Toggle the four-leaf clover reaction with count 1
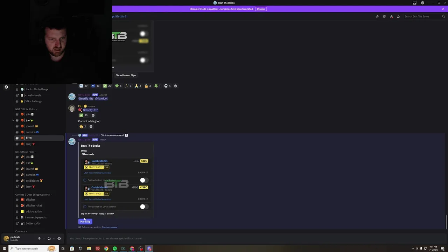Viewport: 448px width, 252px height. (x=157, y=86)
